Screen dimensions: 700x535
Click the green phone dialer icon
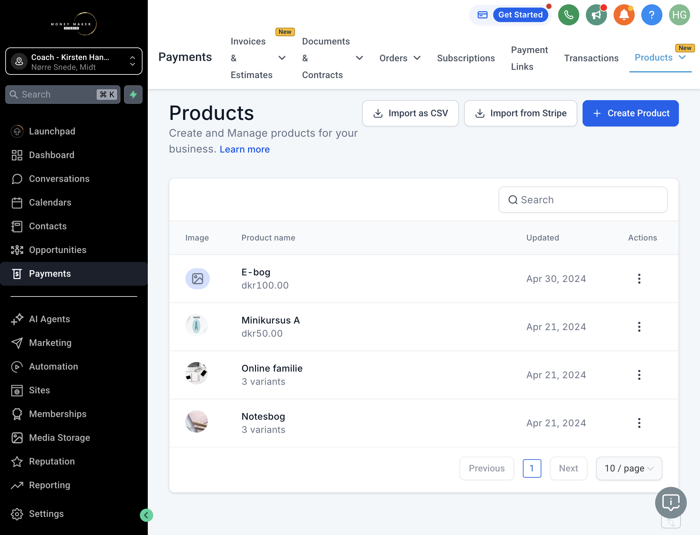point(568,15)
